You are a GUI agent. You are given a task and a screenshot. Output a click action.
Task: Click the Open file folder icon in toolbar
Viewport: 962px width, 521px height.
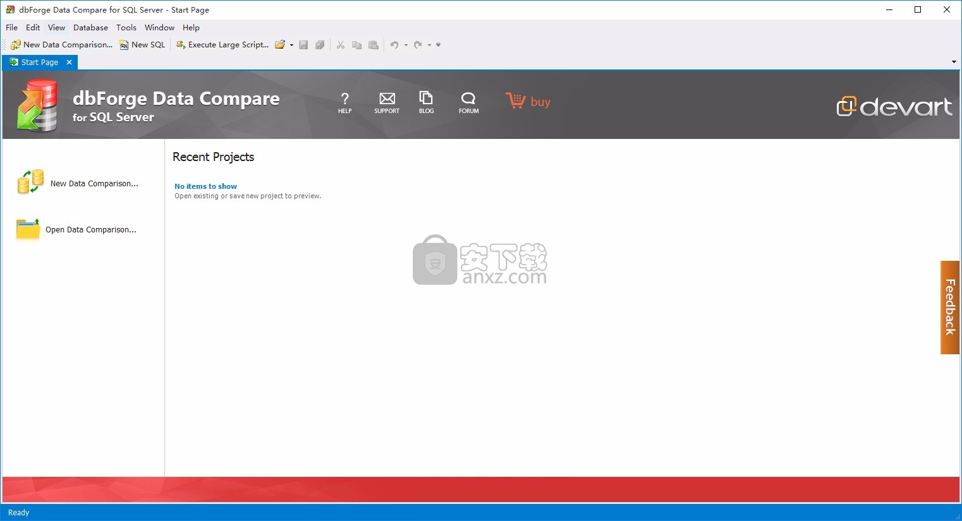pos(279,45)
